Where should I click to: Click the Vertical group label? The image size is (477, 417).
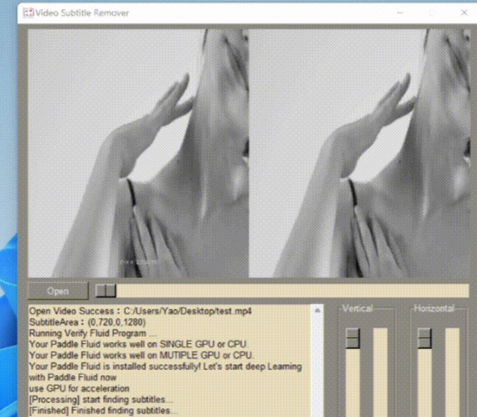point(357,308)
